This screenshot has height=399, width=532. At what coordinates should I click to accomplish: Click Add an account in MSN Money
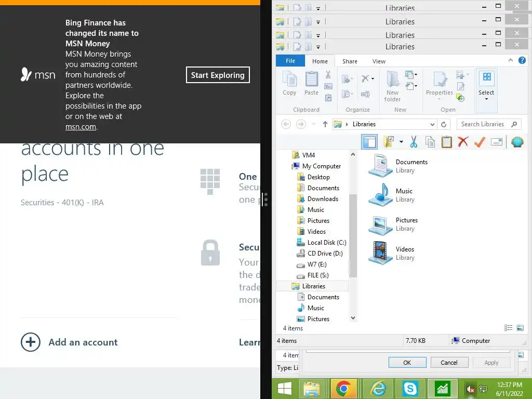pyautogui.click(x=69, y=342)
